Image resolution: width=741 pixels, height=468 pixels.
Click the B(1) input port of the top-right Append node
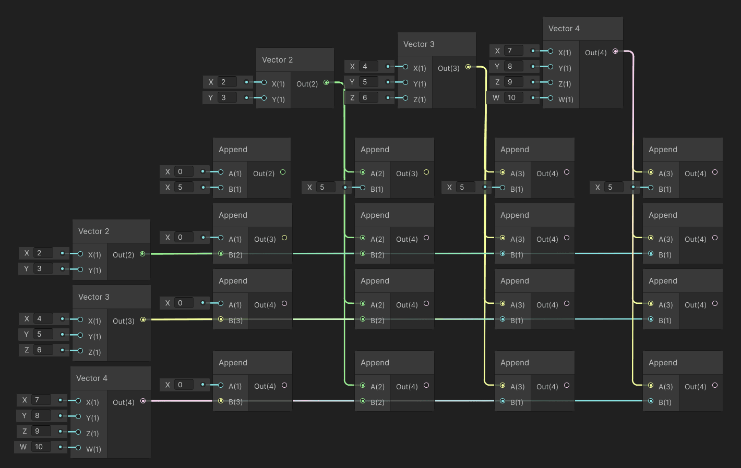(651, 189)
